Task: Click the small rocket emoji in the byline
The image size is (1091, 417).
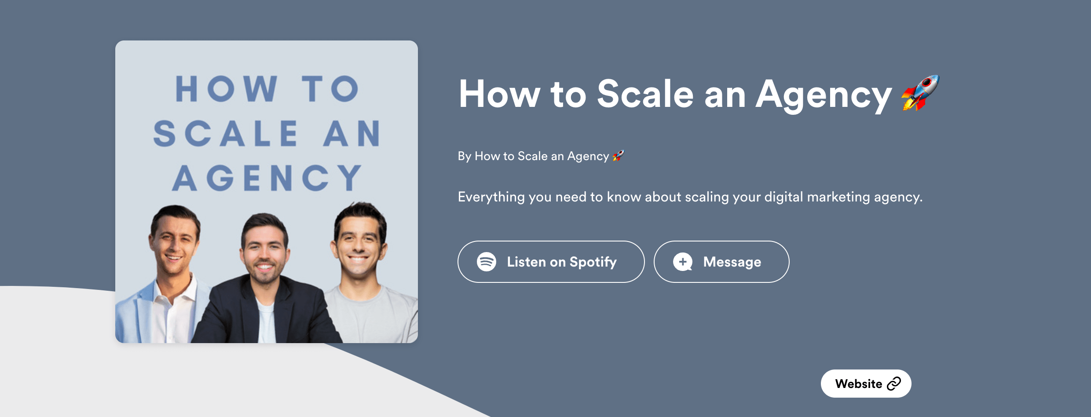Action: (618, 156)
